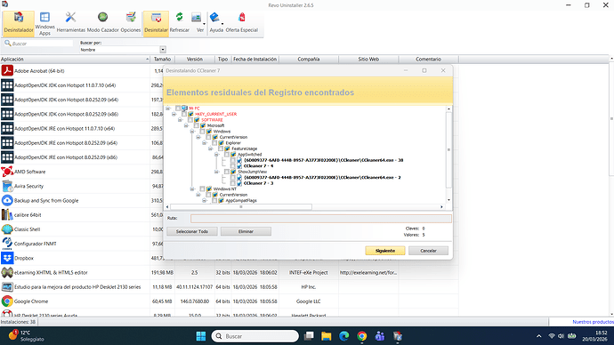Sort by the Sitio Web column header
Image resolution: width=614 pixels, height=345 pixels.
368,59
